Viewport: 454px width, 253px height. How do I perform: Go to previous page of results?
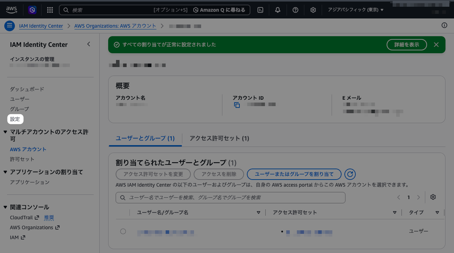399,197
